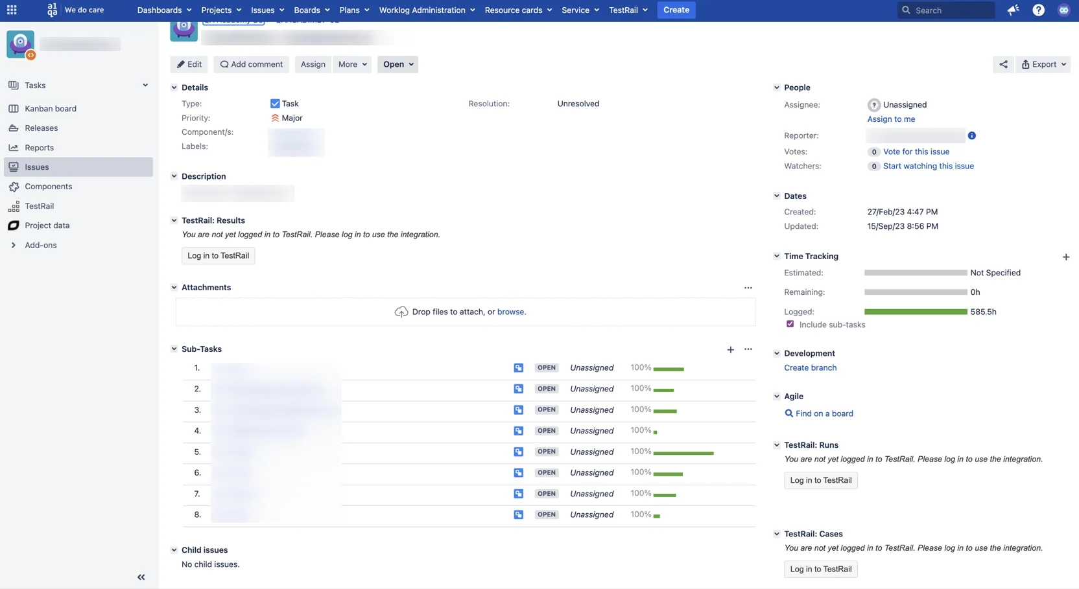Expand Add-ons in sidebar
The height and width of the screenshot is (589, 1079).
coord(14,245)
